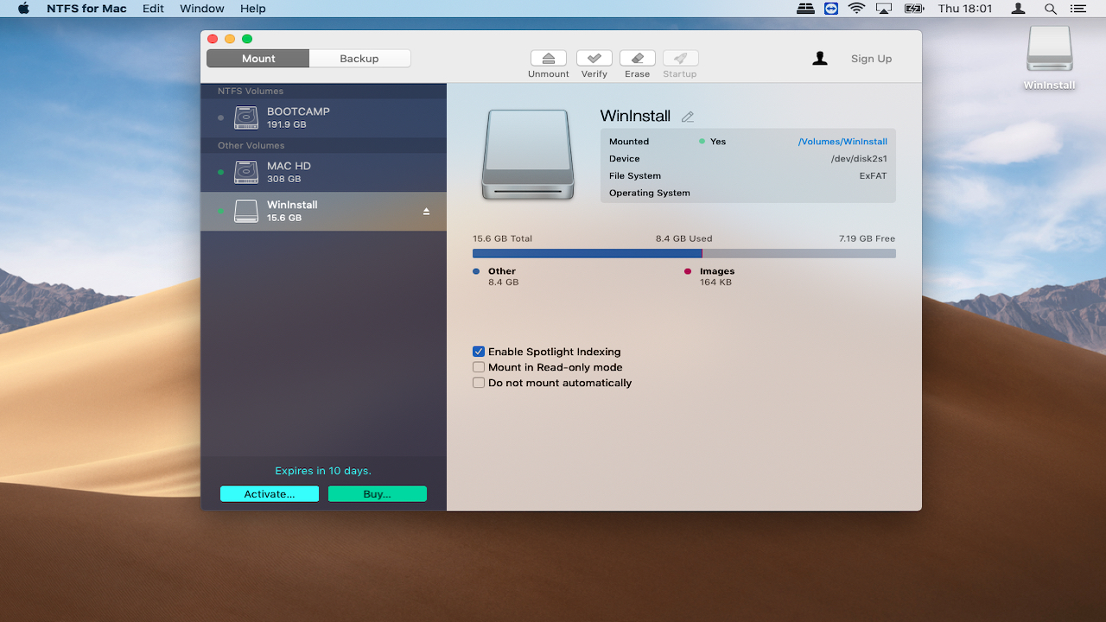This screenshot has width=1106, height=622.
Task: Click the '7.19 GB Free' label
Action: 867,238
